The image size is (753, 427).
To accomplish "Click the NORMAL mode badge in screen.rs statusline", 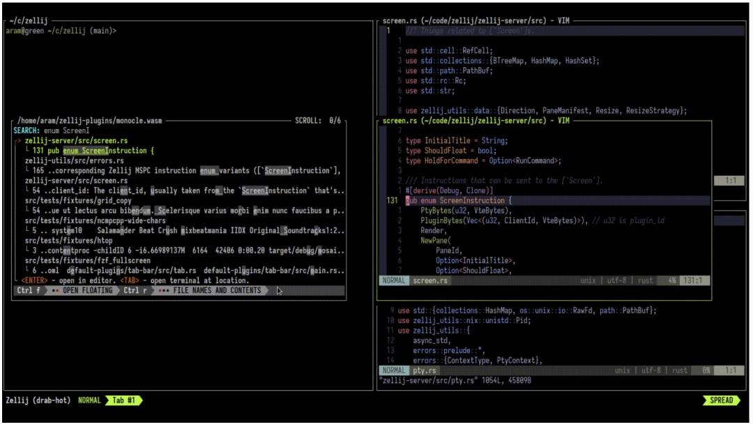I will point(394,281).
